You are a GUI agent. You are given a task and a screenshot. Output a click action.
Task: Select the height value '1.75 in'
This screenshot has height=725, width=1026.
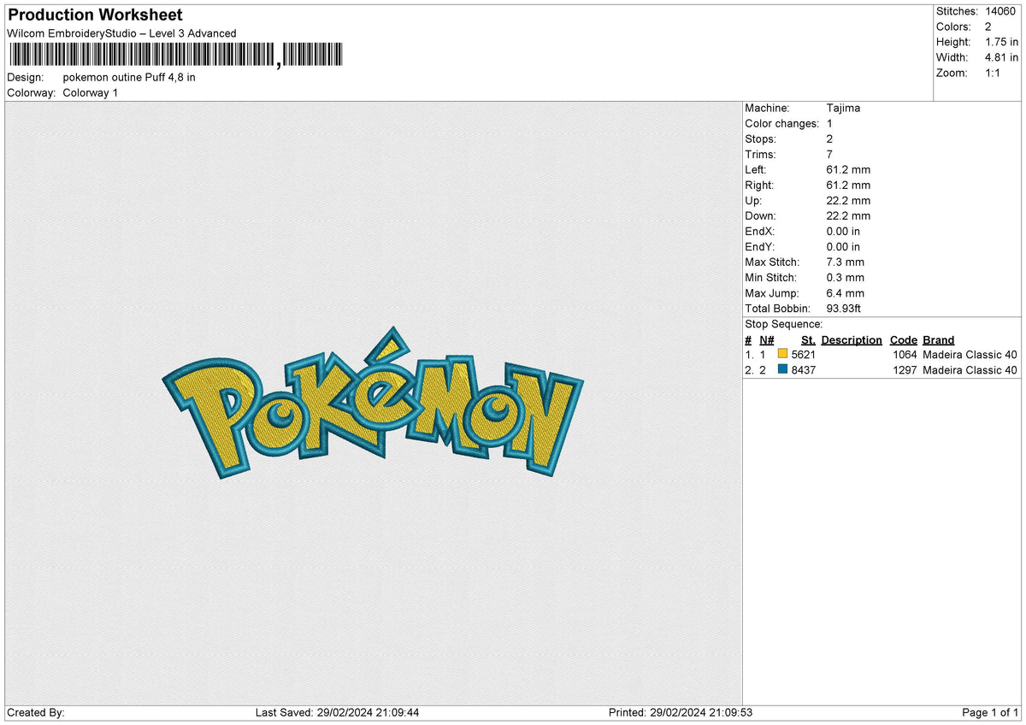(x=1001, y=42)
